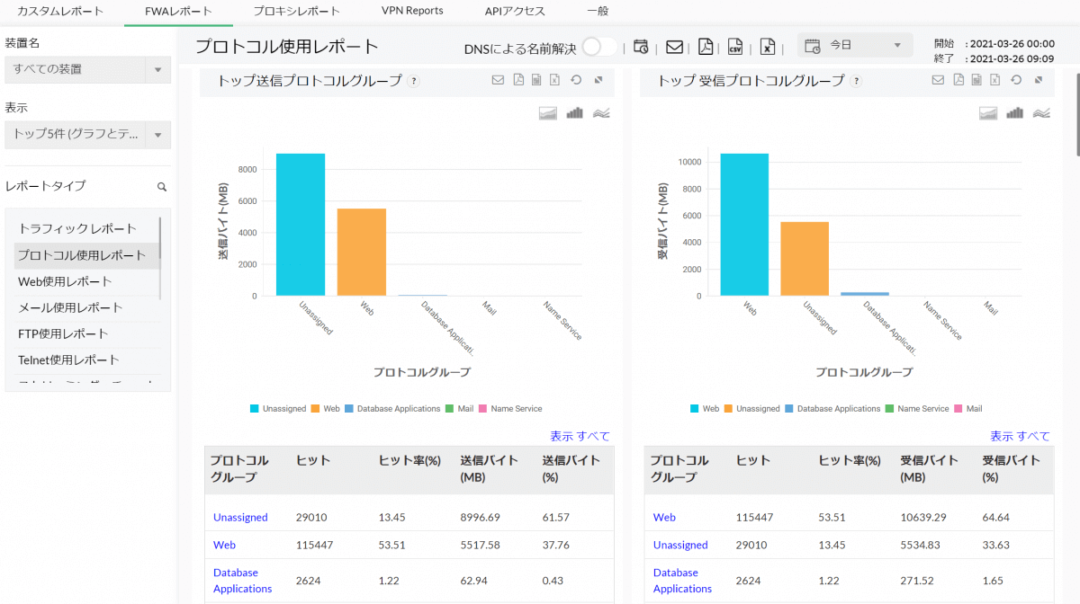Expand the トップ受信プロトコルグループ widget to full view

[x=1039, y=81]
